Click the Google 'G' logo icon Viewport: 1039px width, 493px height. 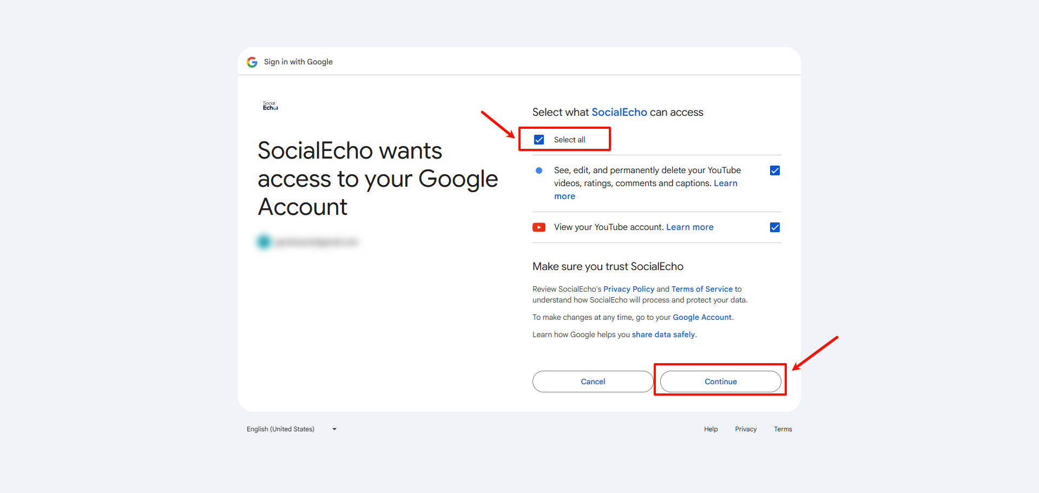[252, 62]
